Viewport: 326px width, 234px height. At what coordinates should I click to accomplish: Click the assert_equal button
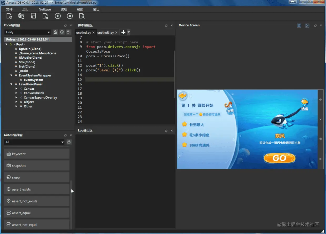pyautogui.click(x=37, y=213)
